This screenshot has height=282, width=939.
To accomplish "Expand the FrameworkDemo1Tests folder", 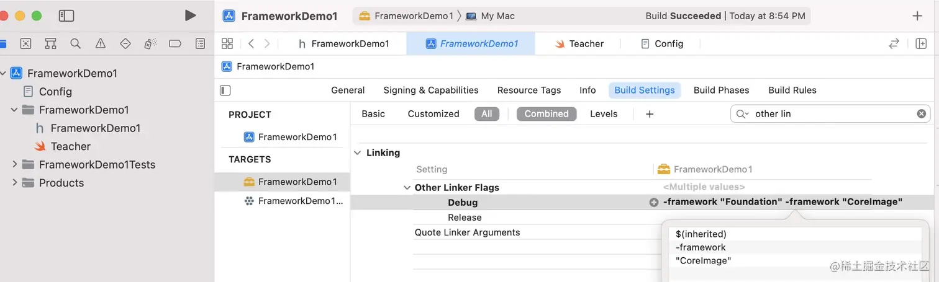I will coord(15,165).
